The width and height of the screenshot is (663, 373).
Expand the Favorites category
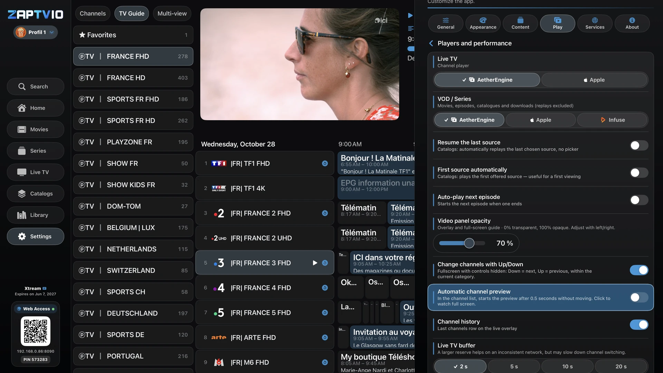pos(133,35)
